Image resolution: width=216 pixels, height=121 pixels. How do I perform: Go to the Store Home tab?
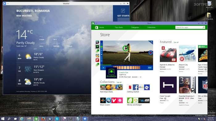102,27
